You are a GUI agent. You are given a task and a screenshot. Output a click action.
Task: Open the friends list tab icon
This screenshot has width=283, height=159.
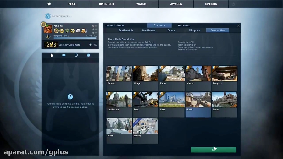pos(52,55)
